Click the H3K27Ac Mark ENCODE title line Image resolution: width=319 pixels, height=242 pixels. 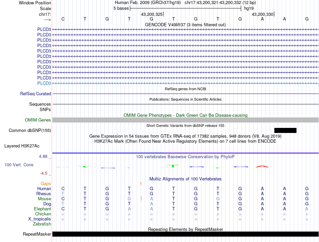coord(185,141)
